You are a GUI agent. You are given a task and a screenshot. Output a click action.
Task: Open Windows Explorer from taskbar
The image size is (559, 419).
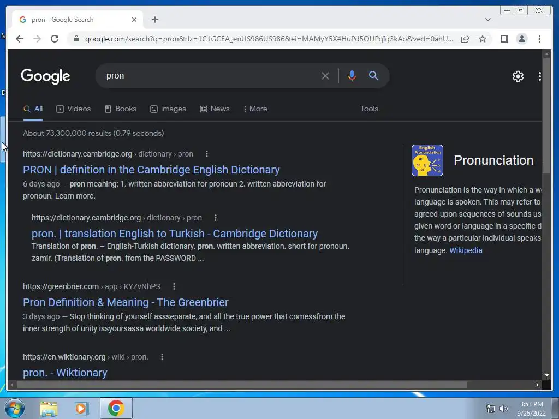click(49, 409)
